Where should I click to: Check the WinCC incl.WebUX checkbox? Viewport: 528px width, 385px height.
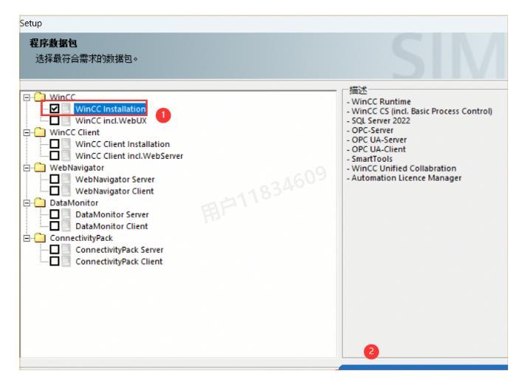pyautogui.click(x=54, y=120)
